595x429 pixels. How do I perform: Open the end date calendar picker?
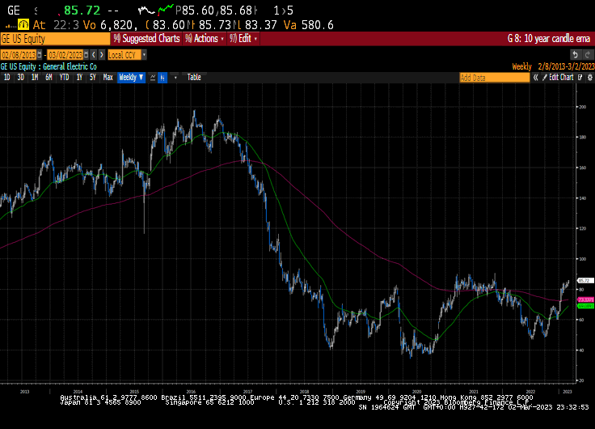coord(87,55)
